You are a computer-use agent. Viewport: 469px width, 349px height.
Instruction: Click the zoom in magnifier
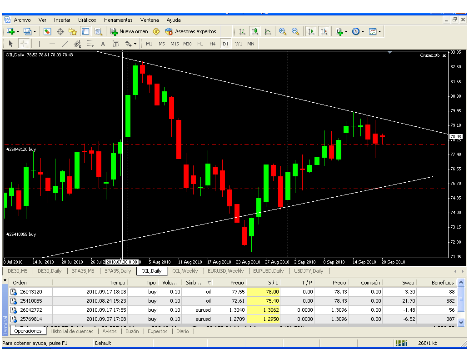tap(282, 31)
